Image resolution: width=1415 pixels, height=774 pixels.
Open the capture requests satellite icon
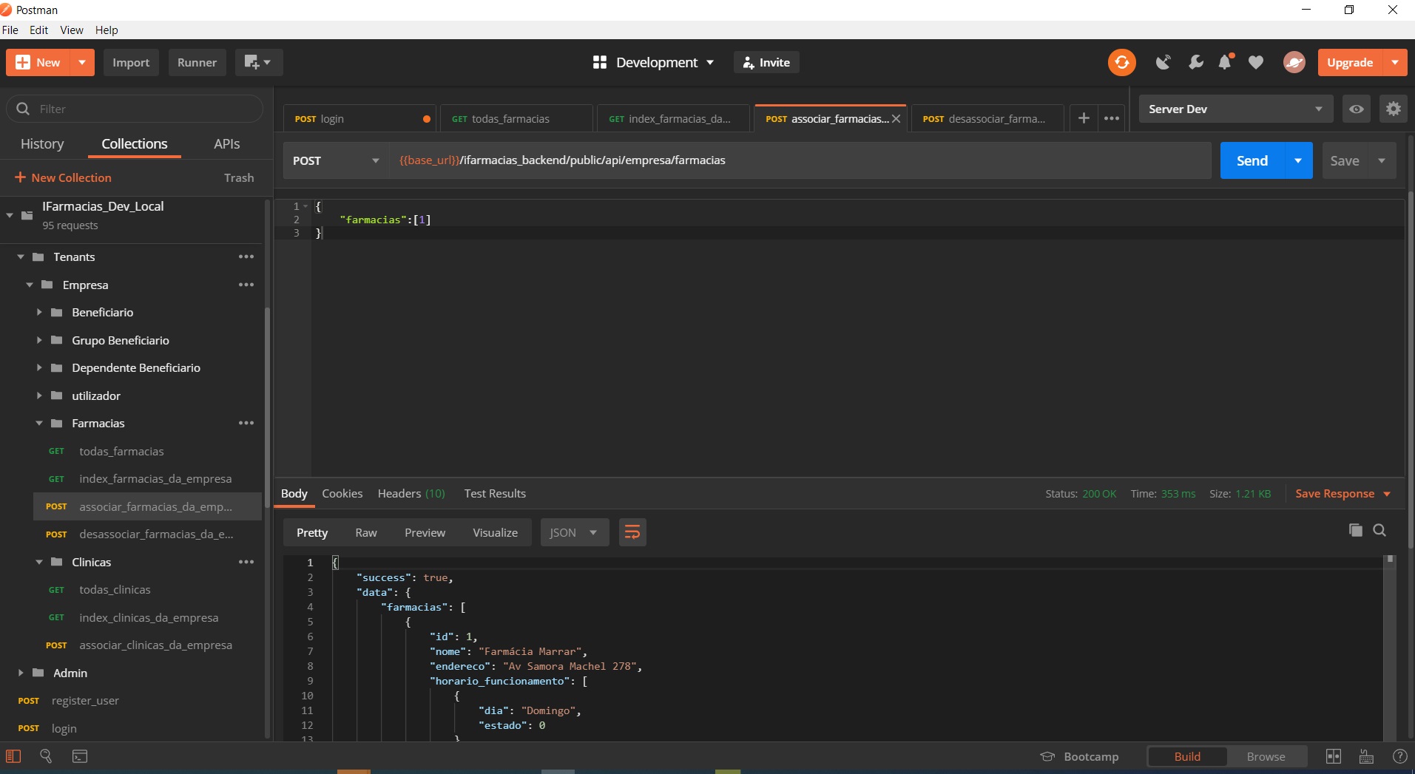pos(1164,62)
